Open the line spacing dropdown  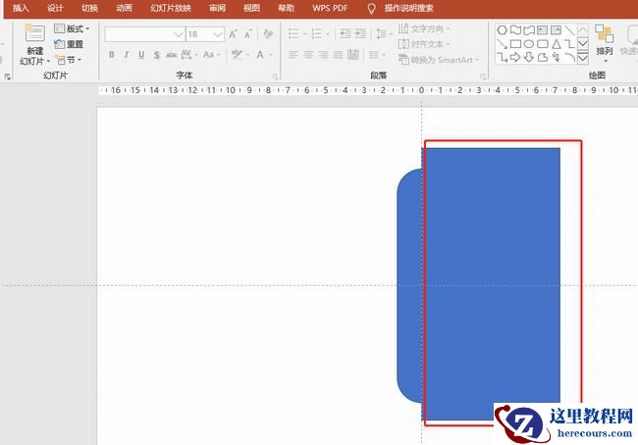click(x=383, y=33)
